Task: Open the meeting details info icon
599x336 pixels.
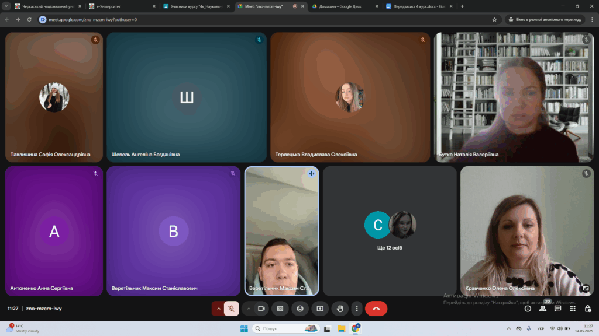Action: point(528,308)
